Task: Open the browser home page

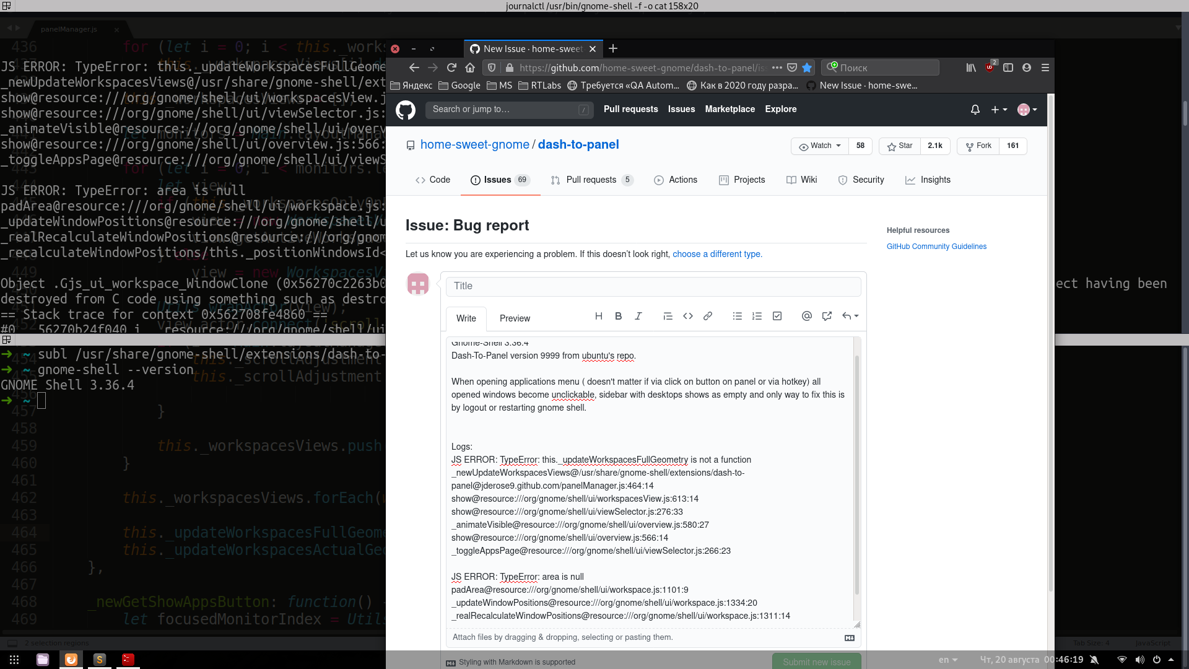Action: 470,68
